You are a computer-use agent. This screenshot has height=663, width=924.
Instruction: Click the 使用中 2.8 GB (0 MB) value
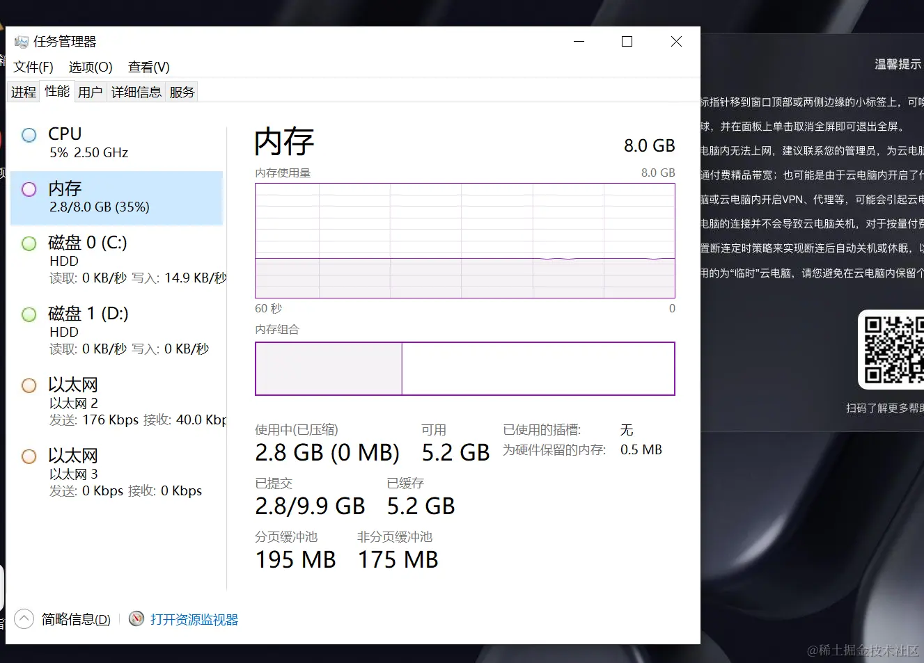click(x=327, y=453)
